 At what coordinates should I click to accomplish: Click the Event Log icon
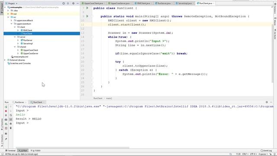click(261, 151)
